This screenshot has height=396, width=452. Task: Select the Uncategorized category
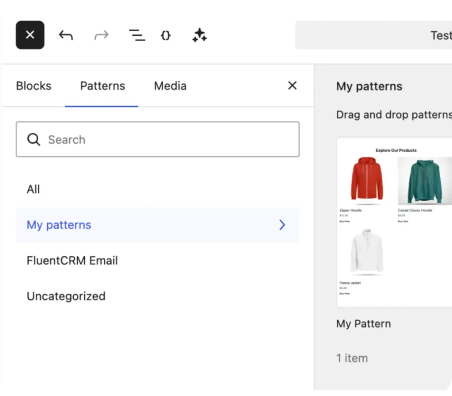158,296
